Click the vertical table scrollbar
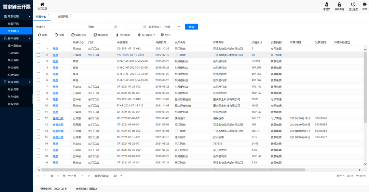Viewport: 369px width, 192px height. click(x=365, y=87)
